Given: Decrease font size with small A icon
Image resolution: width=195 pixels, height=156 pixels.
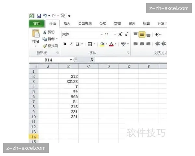Looking at the screenshot, I should point(127,34).
